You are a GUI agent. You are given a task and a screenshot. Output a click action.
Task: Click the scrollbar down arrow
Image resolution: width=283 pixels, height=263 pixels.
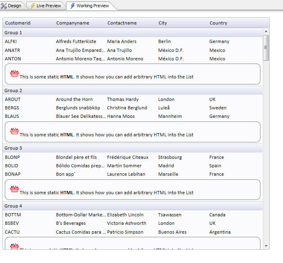(x=266, y=246)
